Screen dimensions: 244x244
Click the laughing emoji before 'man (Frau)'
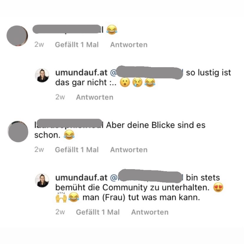click(x=74, y=197)
